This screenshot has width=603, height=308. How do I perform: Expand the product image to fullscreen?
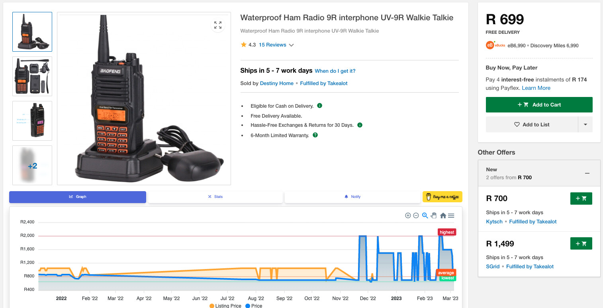218,25
